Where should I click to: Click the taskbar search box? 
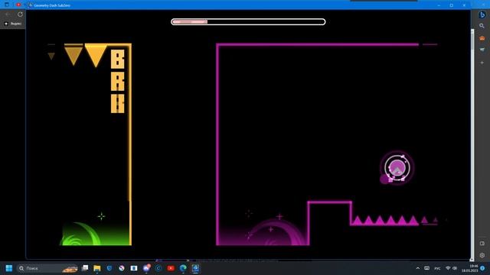tap(47, 268)
